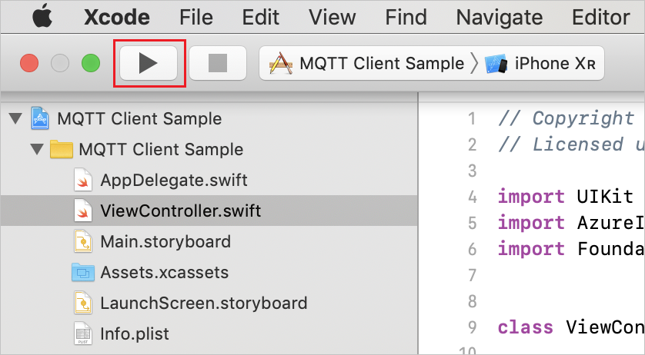
Task: Click the Assets.xcassets folder icon
Action: (83, 272)
